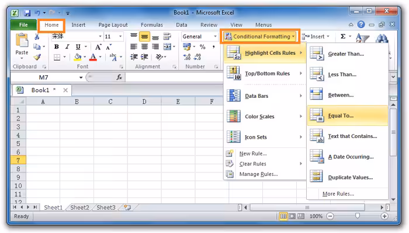The height and width of the screenshot is (233, 409).
Task: Click the Wrap Text icon
Action: point(167,37)
